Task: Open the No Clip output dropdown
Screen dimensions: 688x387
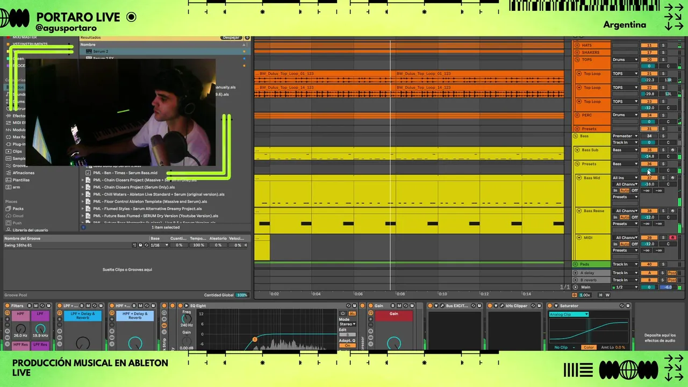Action: point(564,347)
